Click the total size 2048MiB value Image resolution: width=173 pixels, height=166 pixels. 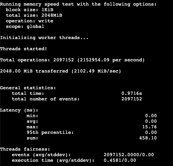52,15
